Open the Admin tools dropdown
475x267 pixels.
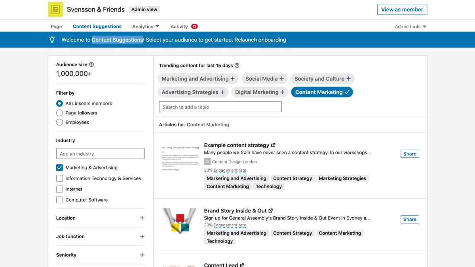coord(410,27)
